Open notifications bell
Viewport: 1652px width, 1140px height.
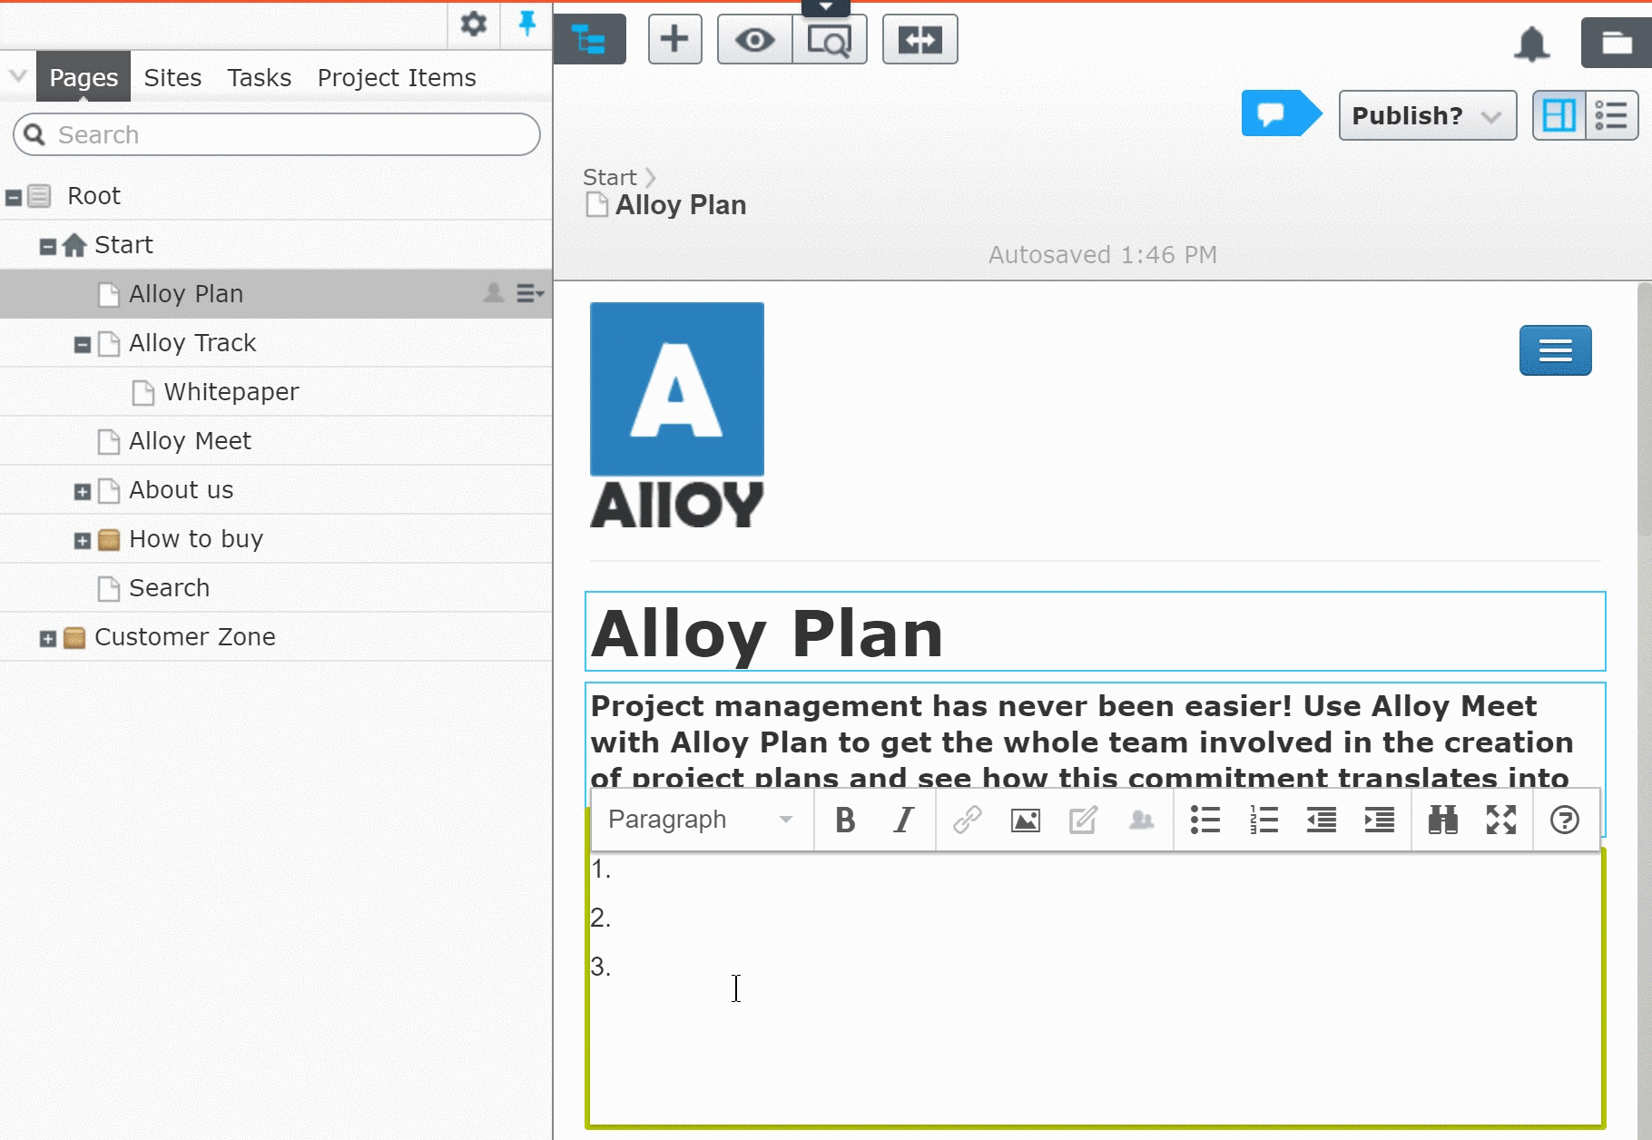[1531, 44]
